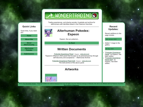Follow Fictionkin Experience Panel link in Recent Updates
Image resolution: width=143 pixels, height=107 pixels.
click(113, 53)
